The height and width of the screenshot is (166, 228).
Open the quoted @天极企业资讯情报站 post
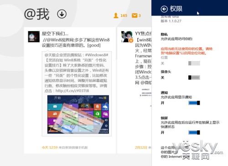coord(77,93)
